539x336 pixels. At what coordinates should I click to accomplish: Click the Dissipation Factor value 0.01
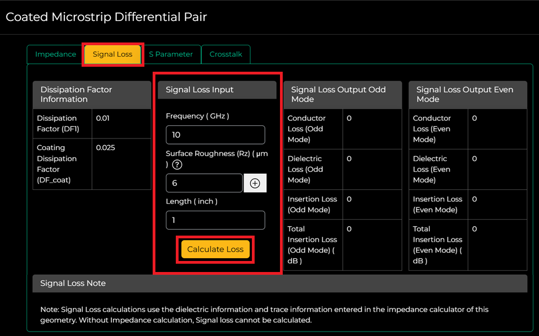click(103, 118)
